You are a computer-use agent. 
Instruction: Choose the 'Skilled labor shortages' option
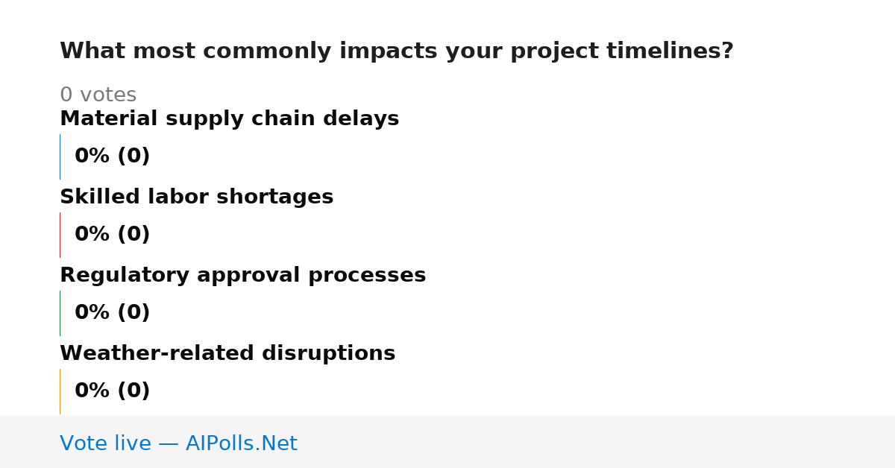tap(196, 197)
